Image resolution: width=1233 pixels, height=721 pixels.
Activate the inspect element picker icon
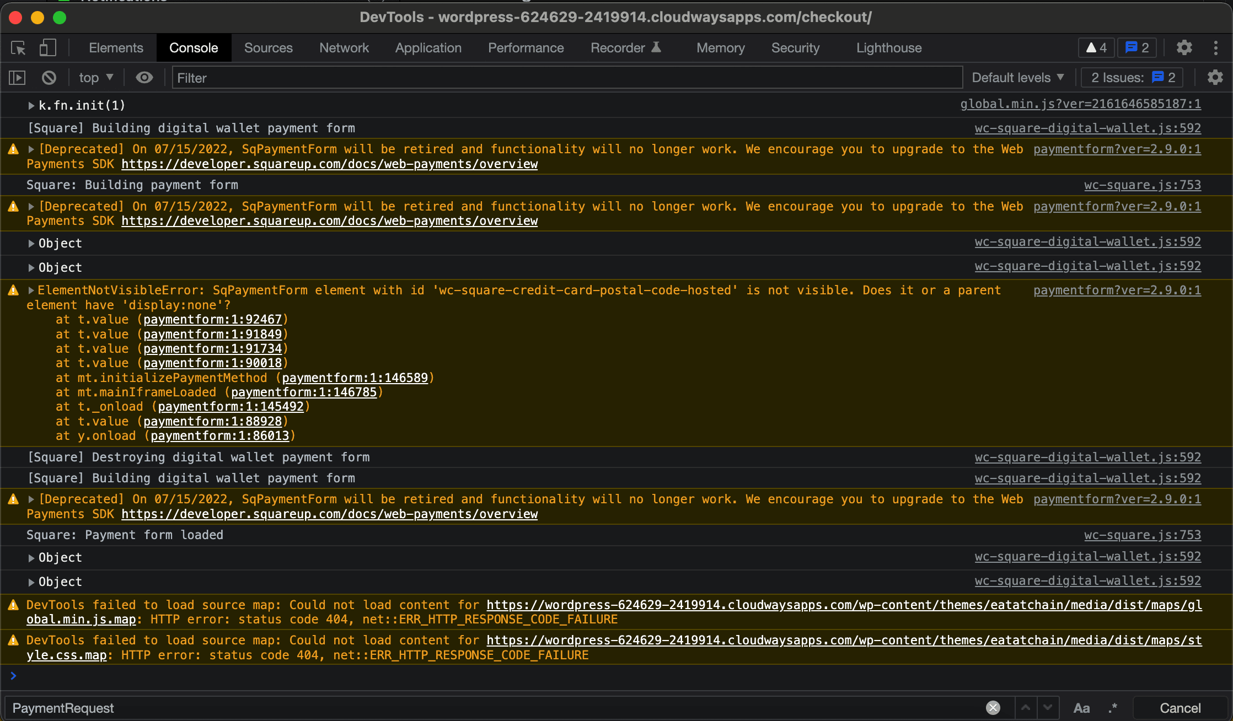pos(18,48)
